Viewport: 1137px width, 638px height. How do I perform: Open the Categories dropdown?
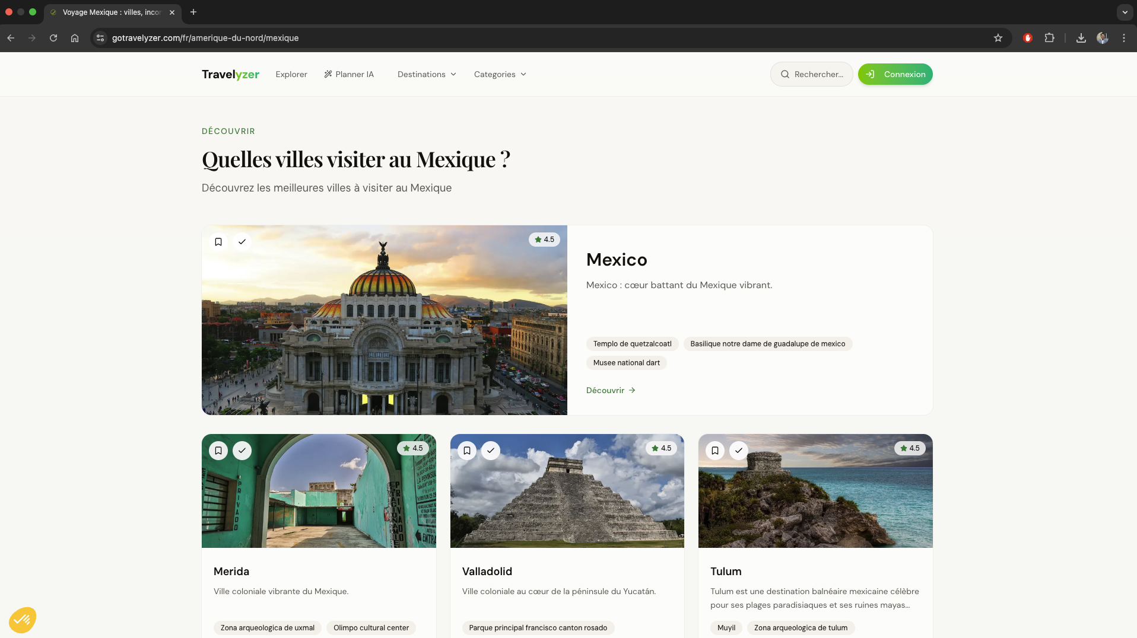click(500, 74)
